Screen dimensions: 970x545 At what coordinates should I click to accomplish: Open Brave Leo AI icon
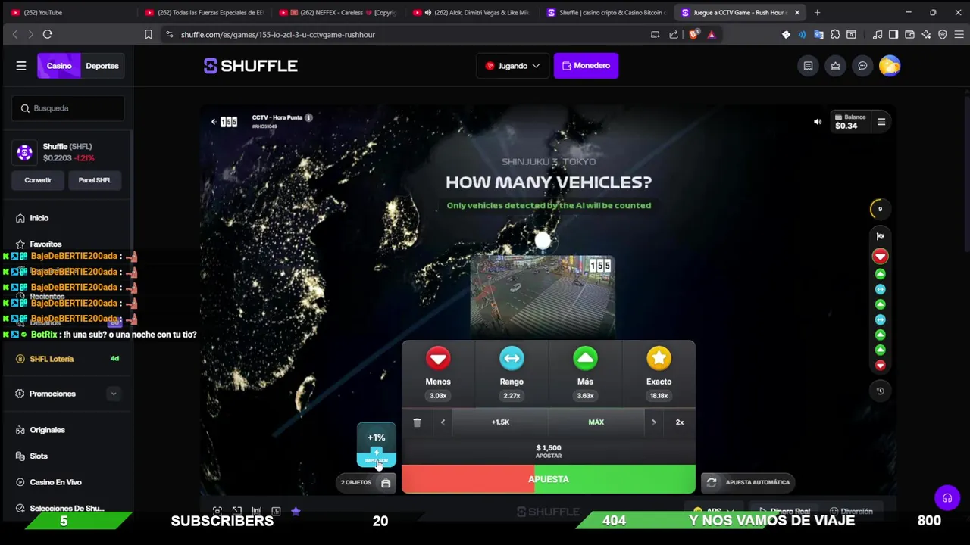pyautogui.click(x=926, y=34)
